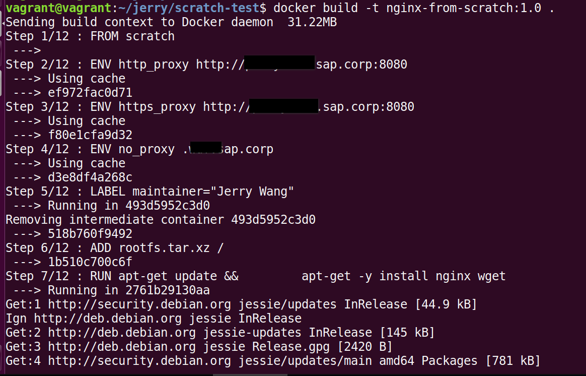
Task: Click the layer ID f80e1cfa9d32
Action: pyautogui.click(x=90, y=135)
